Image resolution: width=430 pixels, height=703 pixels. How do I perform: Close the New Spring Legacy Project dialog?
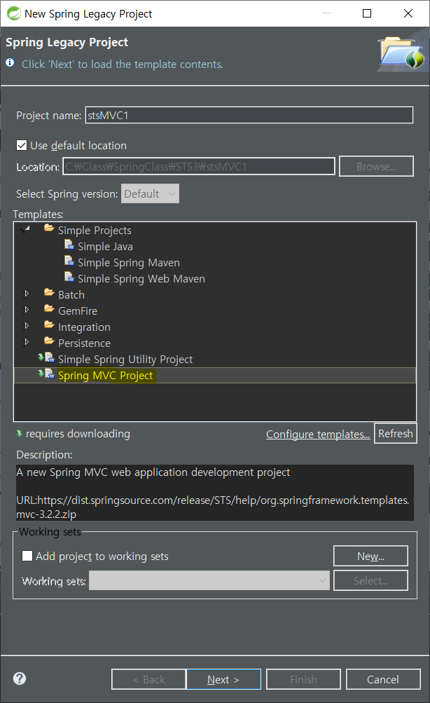[408, 13]
